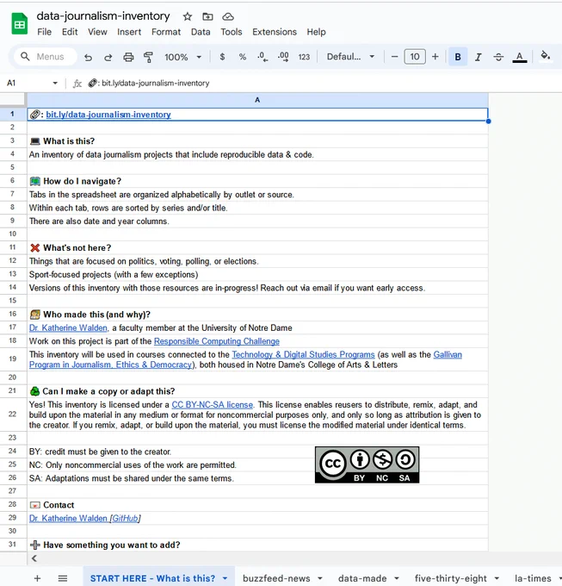Check the cloud save status icon

click(228, 16)
